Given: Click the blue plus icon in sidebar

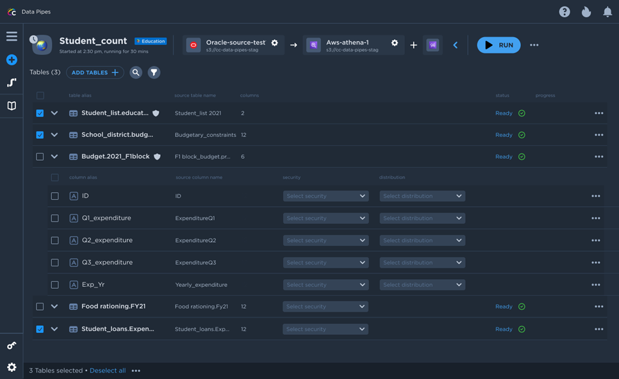Looking at the screenshot, I should tap(12, 60).
